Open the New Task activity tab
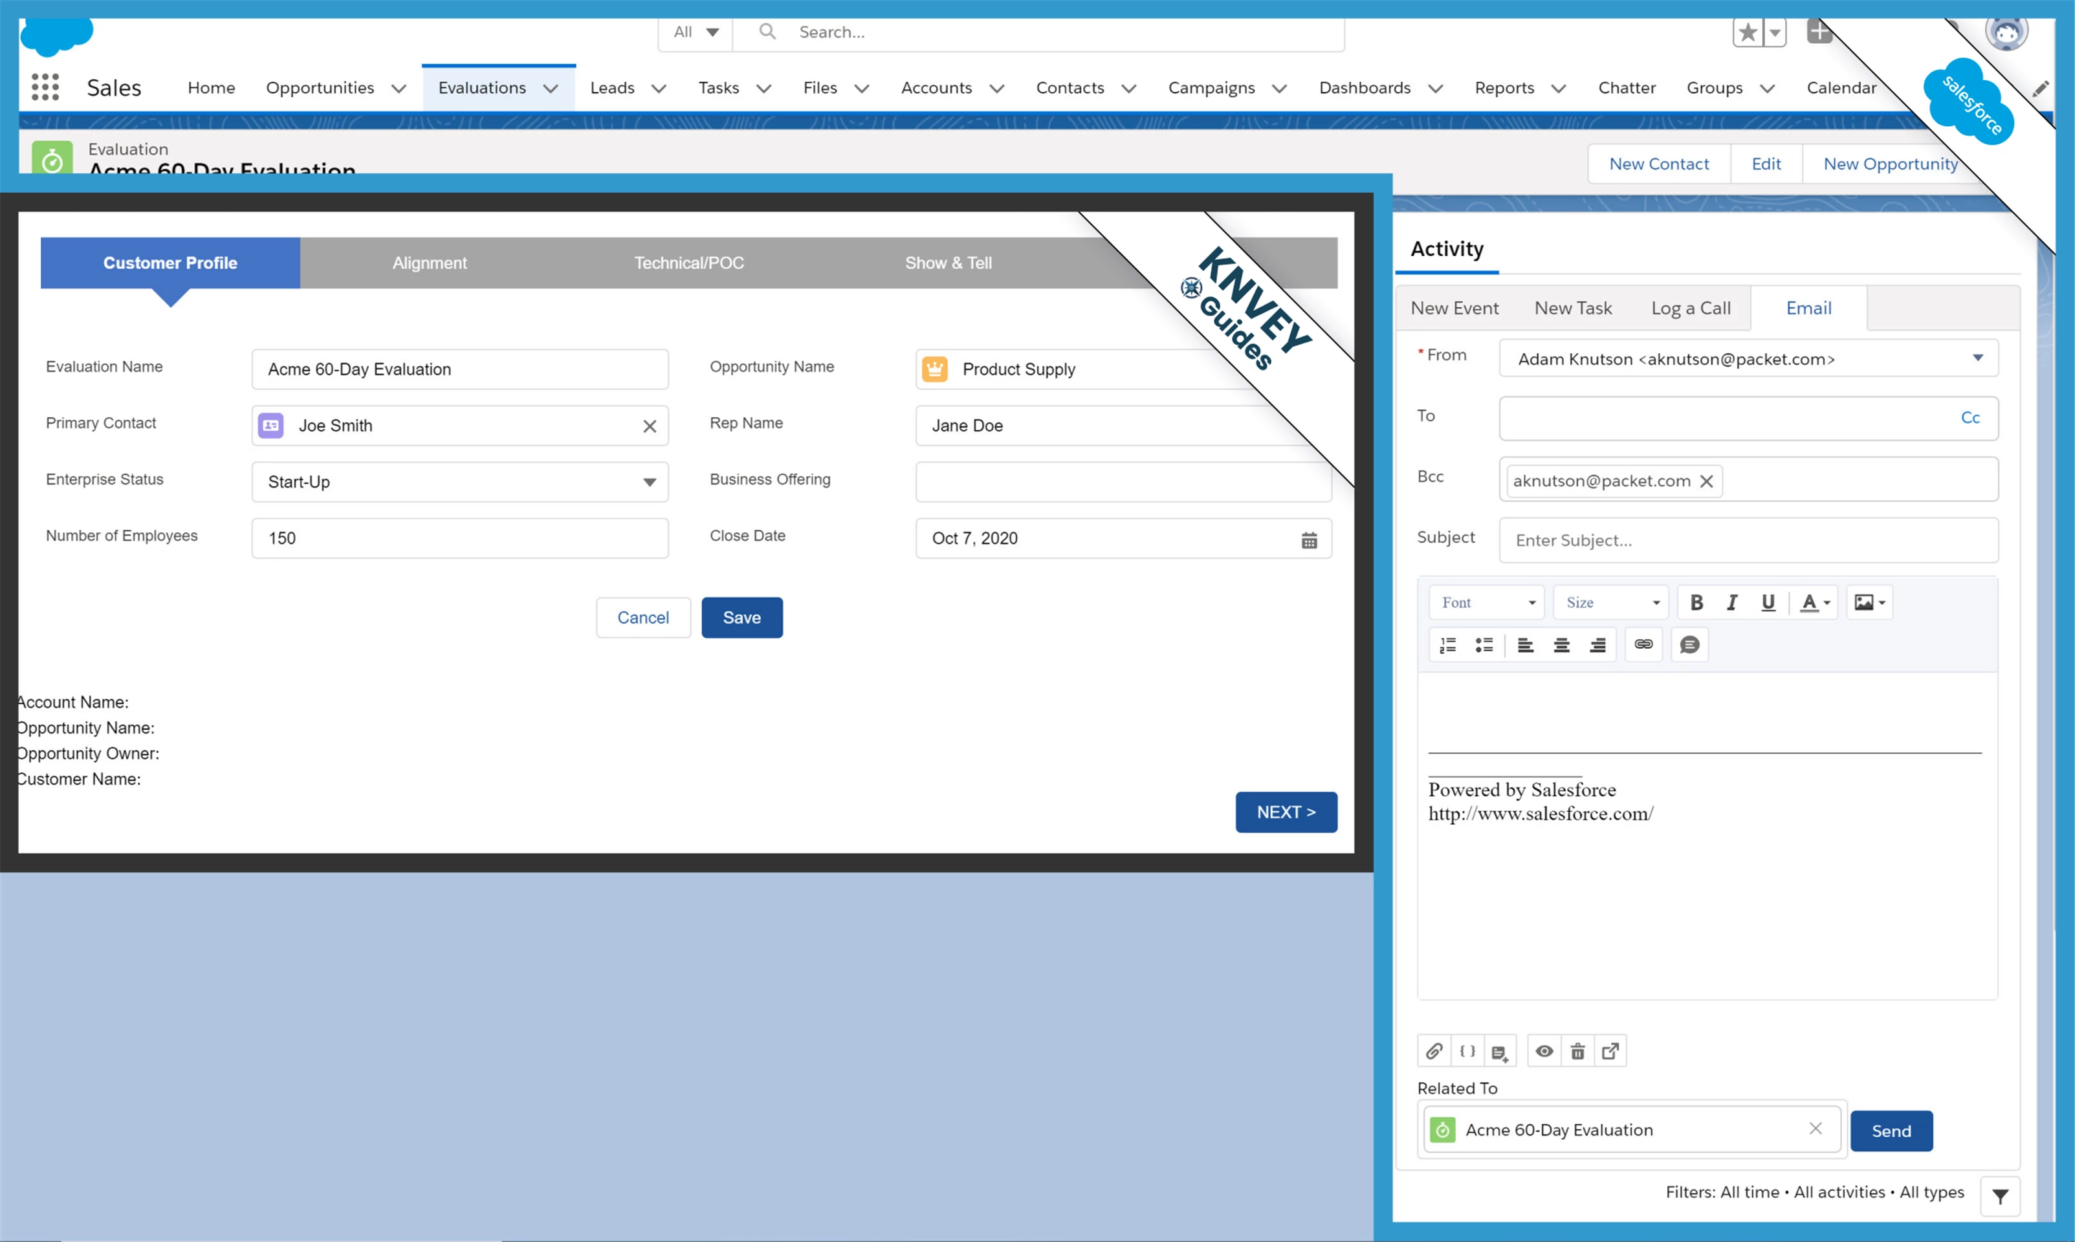 click(x=1573, y=308)
